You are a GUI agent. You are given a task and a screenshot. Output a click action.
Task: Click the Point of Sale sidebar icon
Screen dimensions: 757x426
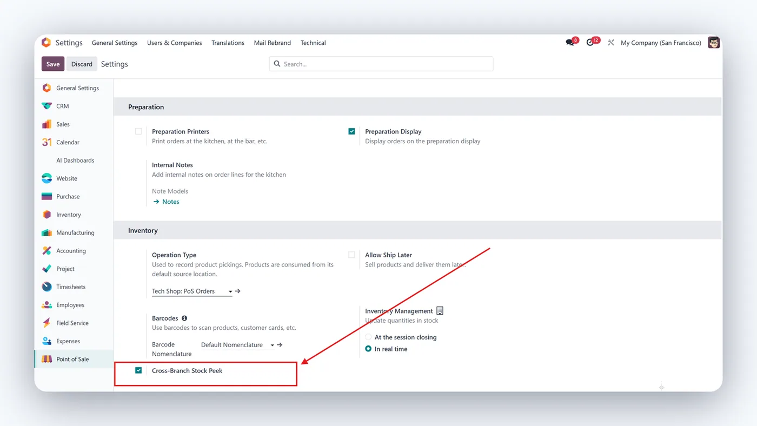click(x=47, y=359)
